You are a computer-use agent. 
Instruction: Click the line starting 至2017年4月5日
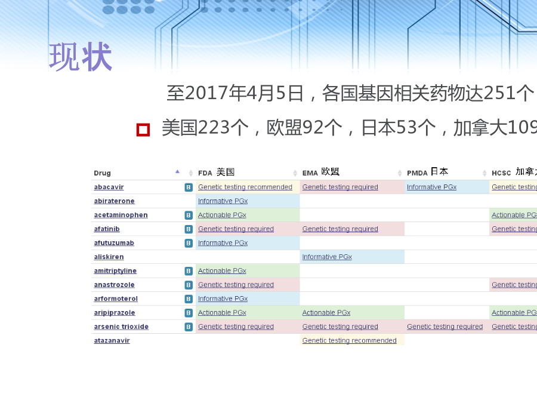[351, 93]
